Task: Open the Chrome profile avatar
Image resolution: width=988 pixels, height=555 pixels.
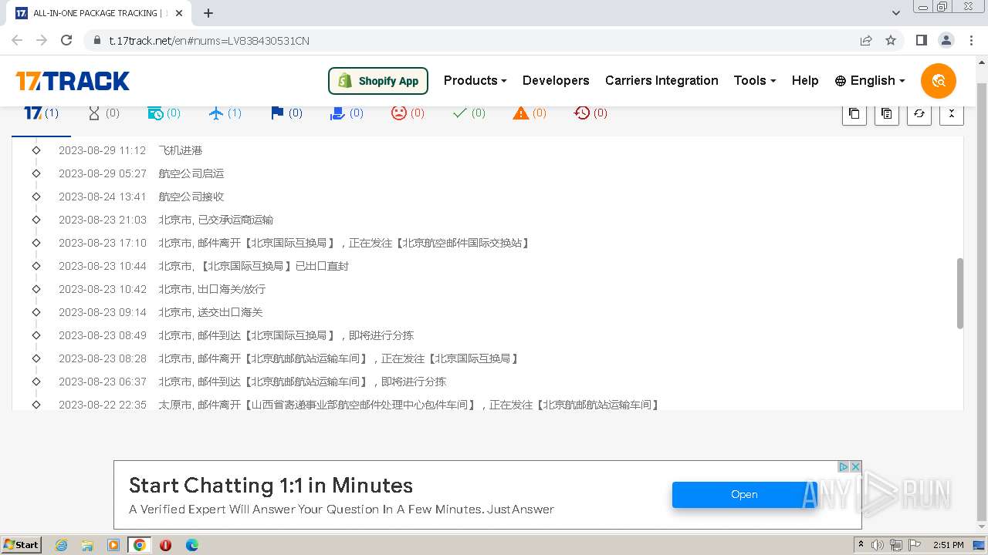Action: [946, 40]
